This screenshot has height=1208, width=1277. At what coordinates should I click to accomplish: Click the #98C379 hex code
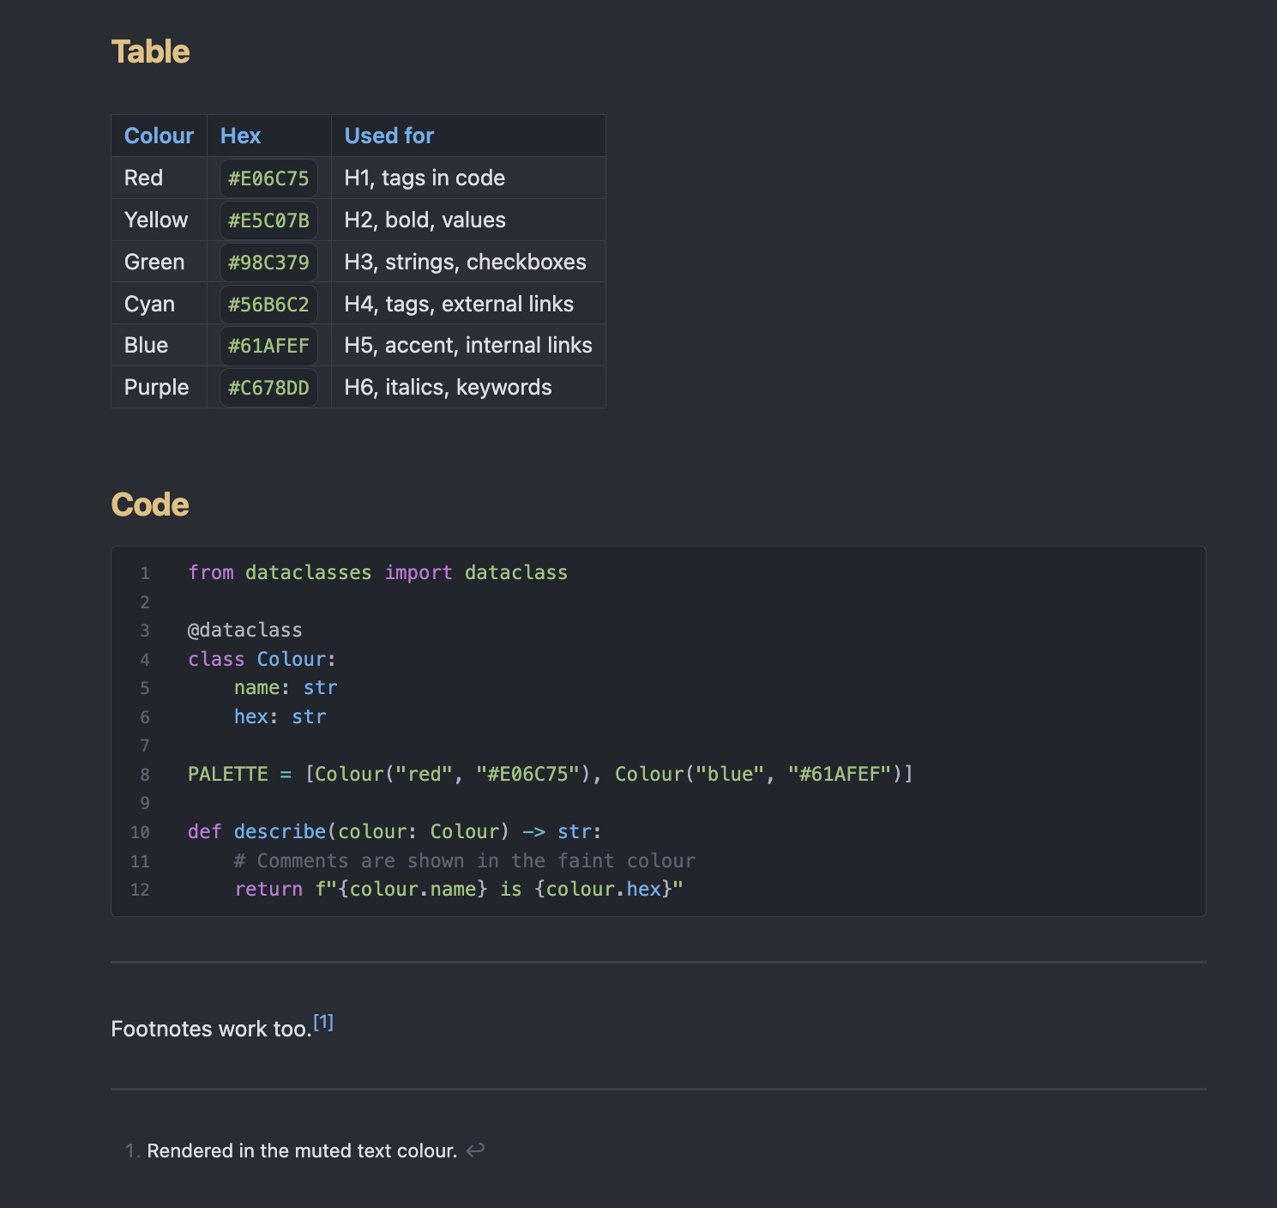tap(268, 263)
